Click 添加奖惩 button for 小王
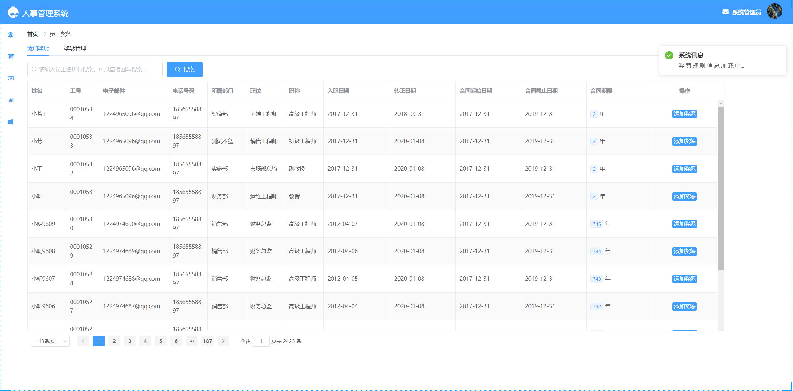The height and width of the screenshot is (391, 793). (684, 169)
